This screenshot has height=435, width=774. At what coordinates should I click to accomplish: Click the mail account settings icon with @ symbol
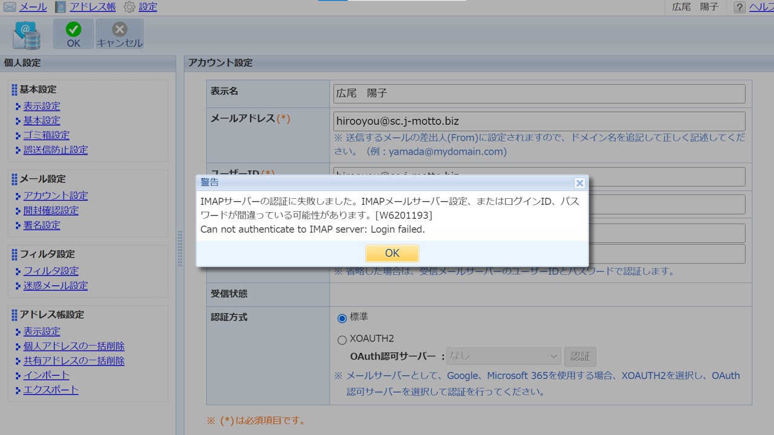[26, 34]
